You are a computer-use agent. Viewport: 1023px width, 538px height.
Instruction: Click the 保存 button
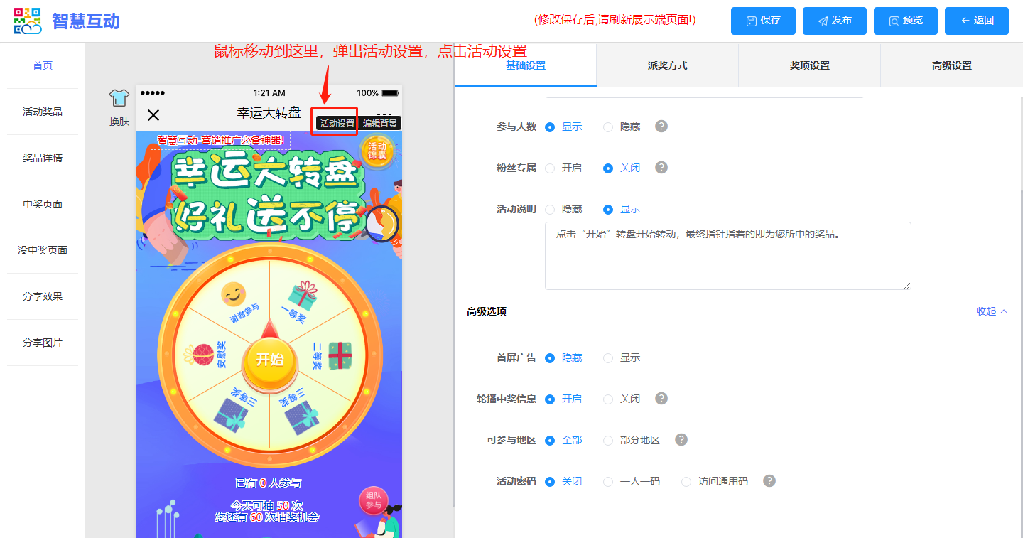pos(763,21)
